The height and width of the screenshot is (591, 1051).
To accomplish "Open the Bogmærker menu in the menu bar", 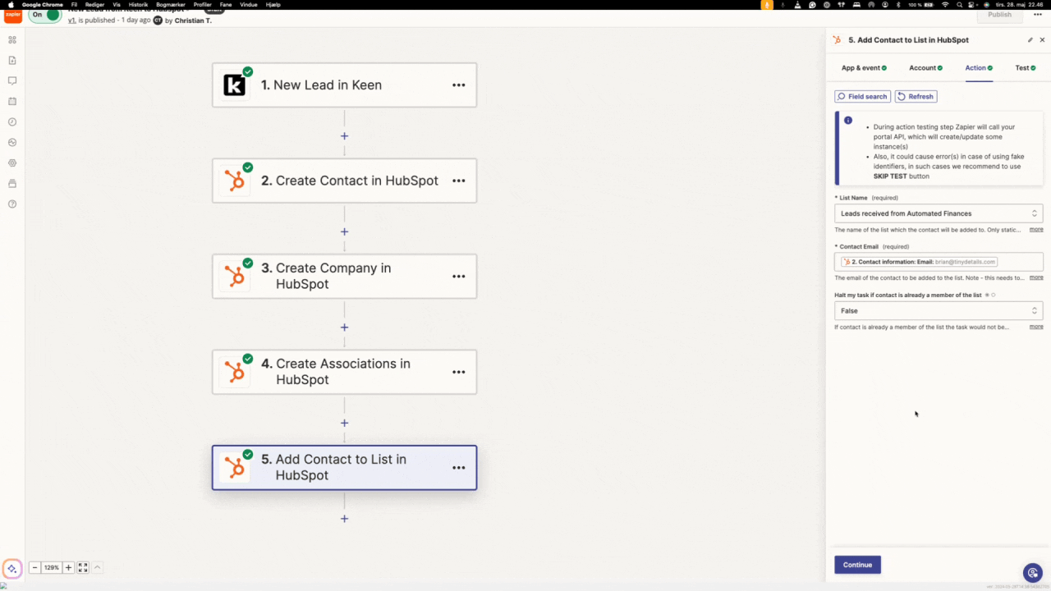I will (171, 4).
